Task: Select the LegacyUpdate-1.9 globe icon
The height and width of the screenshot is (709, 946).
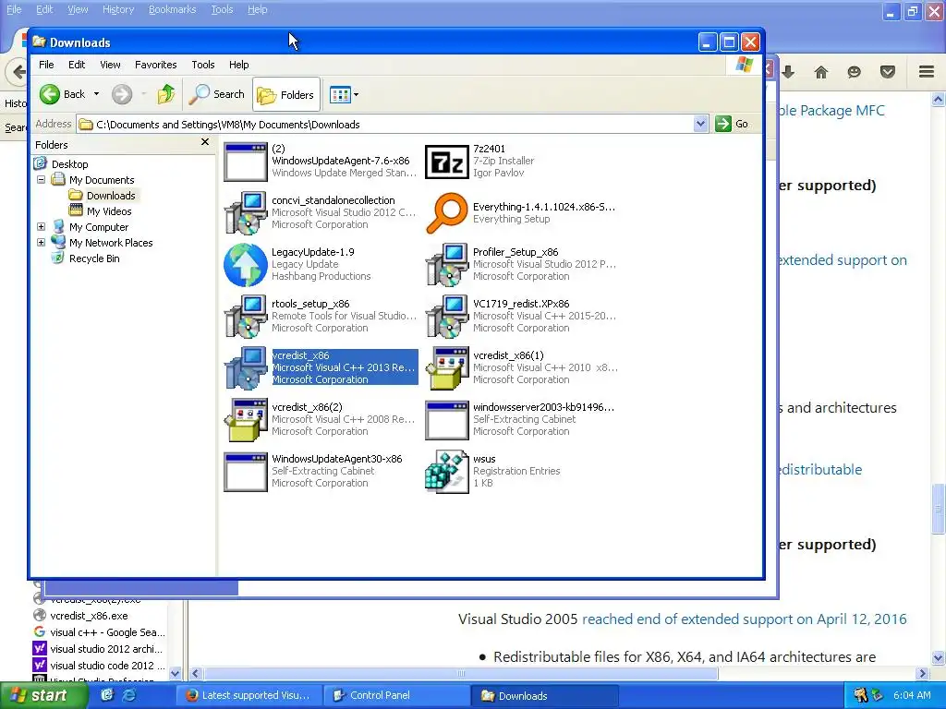Action: pos(245,265)
